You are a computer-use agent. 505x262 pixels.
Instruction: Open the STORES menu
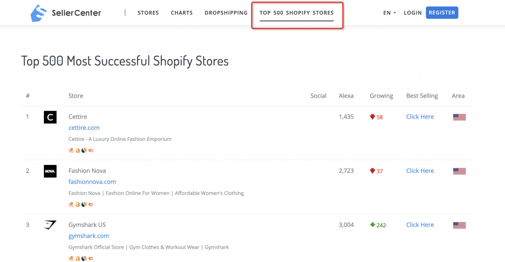click(x=148, y=13)
